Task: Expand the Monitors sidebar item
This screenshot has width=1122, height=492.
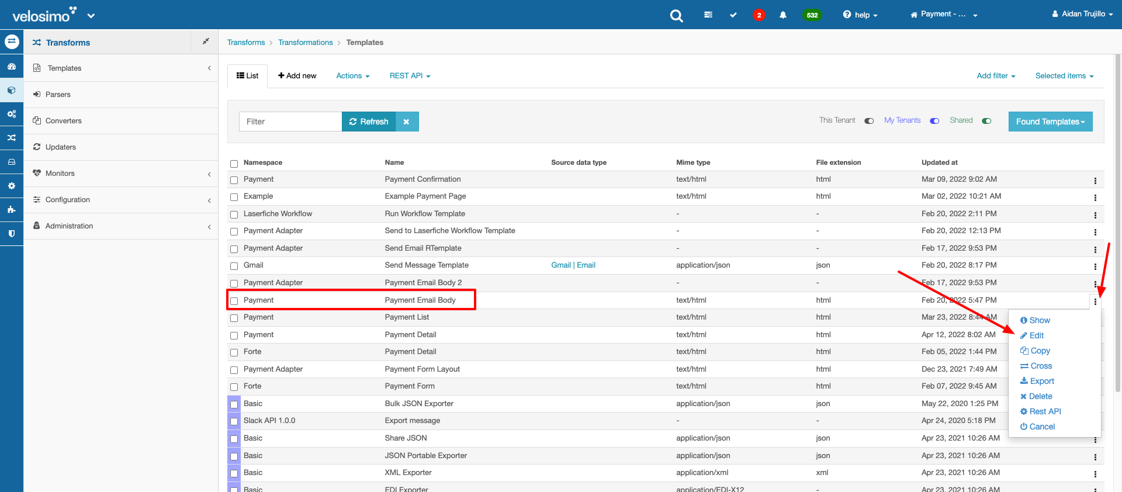Action: [121, 174]
